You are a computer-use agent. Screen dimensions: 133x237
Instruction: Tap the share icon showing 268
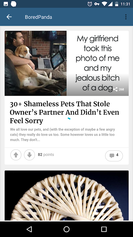point(119,89)
